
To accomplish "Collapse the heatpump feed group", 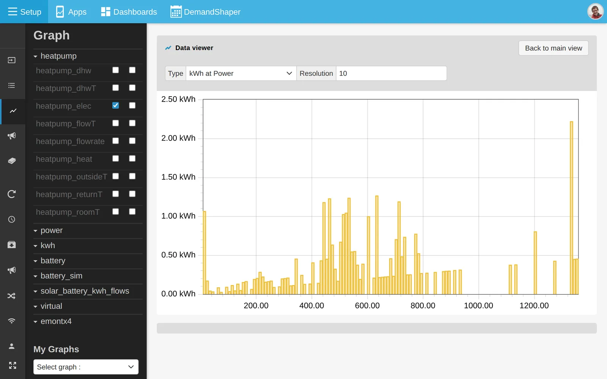I will point(88,56).
